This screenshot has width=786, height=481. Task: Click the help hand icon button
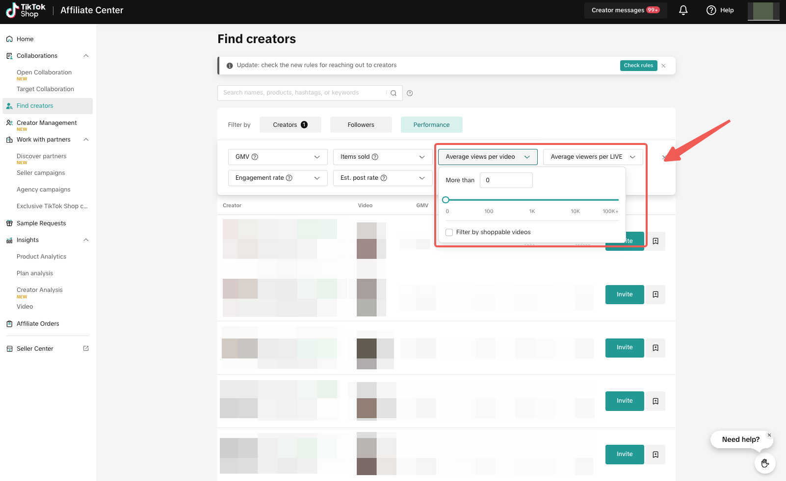coord(764,463)
